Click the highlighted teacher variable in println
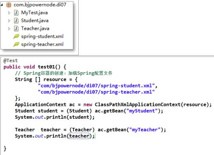214x155 pixels. (x=79, y=136)
